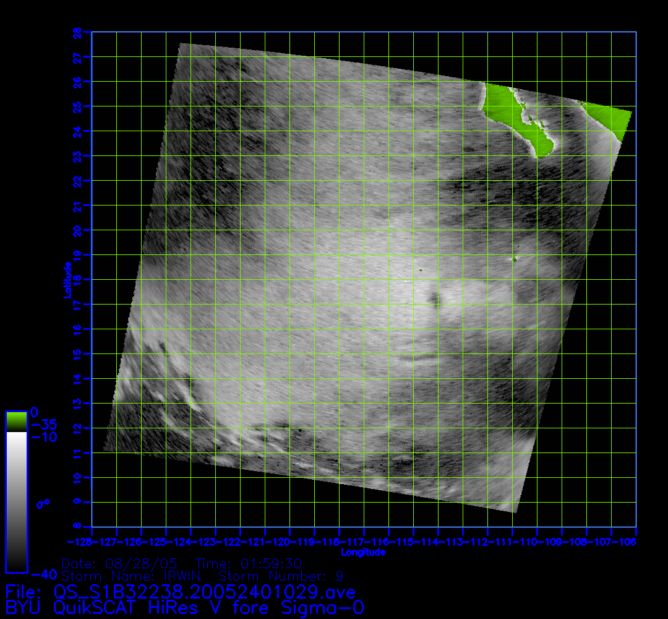This screenshot has width=668, height=619.
Task: Select the green segment of the color bar
Action: (x=16, y=422)
